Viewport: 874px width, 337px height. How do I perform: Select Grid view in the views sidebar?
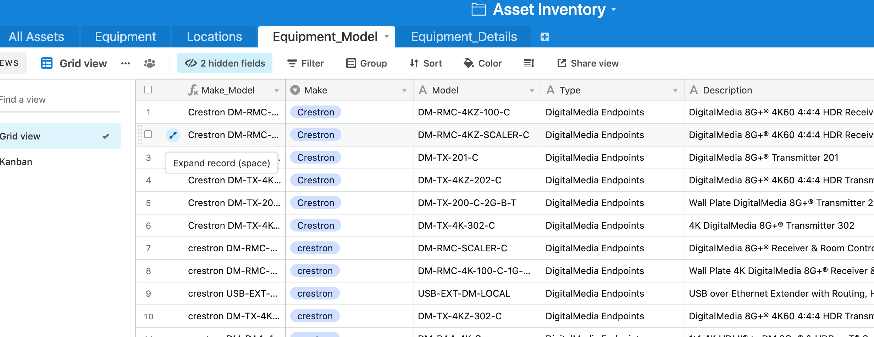(60, 136)
